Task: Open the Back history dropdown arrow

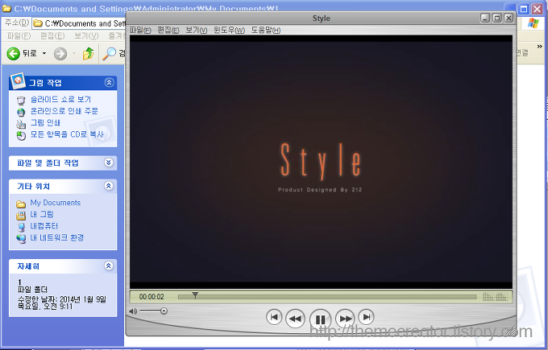Action: click(x=44, y=53)
